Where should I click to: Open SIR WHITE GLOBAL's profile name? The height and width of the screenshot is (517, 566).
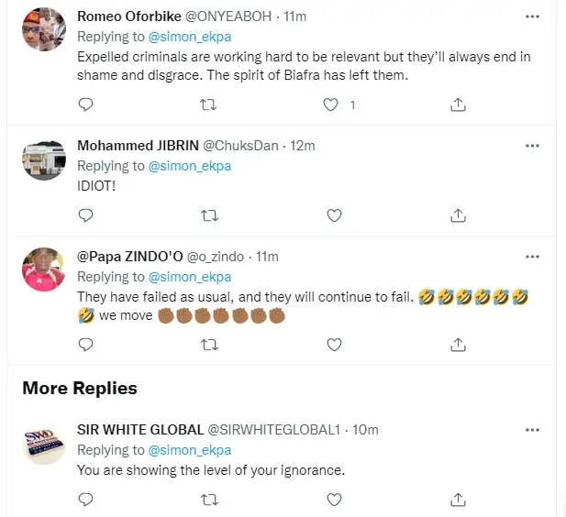[x=139, y=430]
